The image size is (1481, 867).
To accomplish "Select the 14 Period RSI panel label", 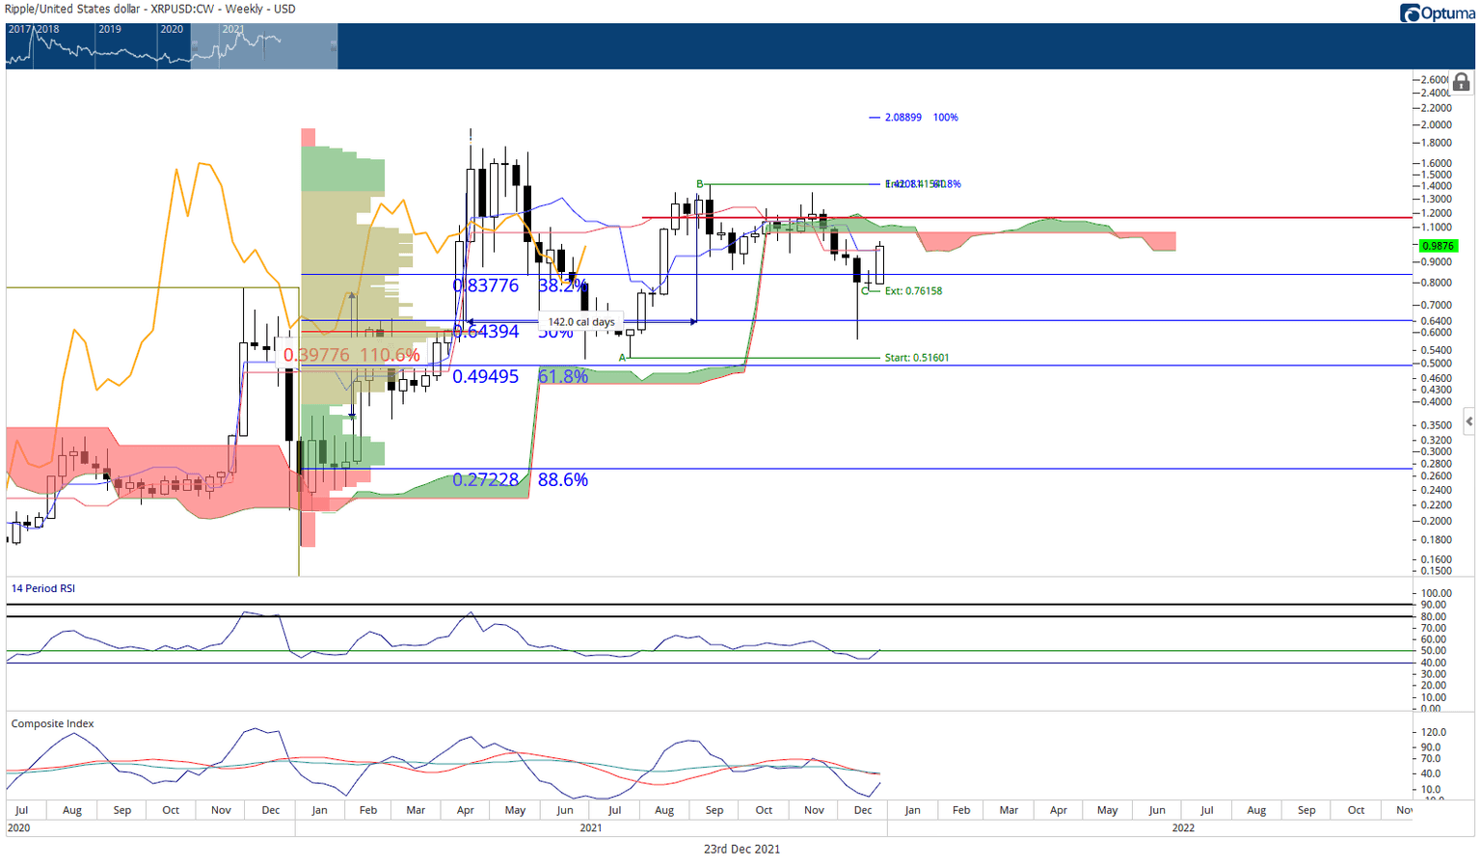I will pos(43,588).
